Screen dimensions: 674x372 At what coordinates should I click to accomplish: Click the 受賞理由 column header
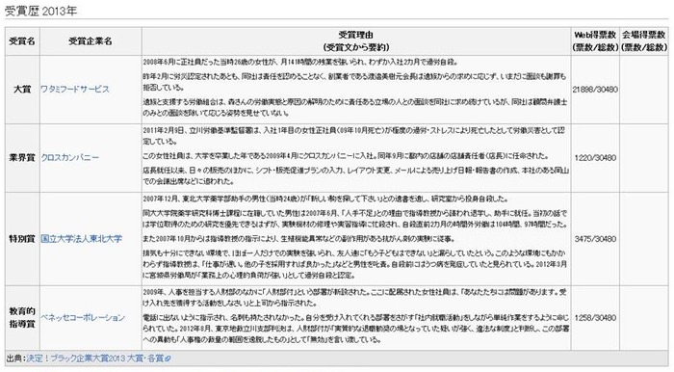pos(356,41)
